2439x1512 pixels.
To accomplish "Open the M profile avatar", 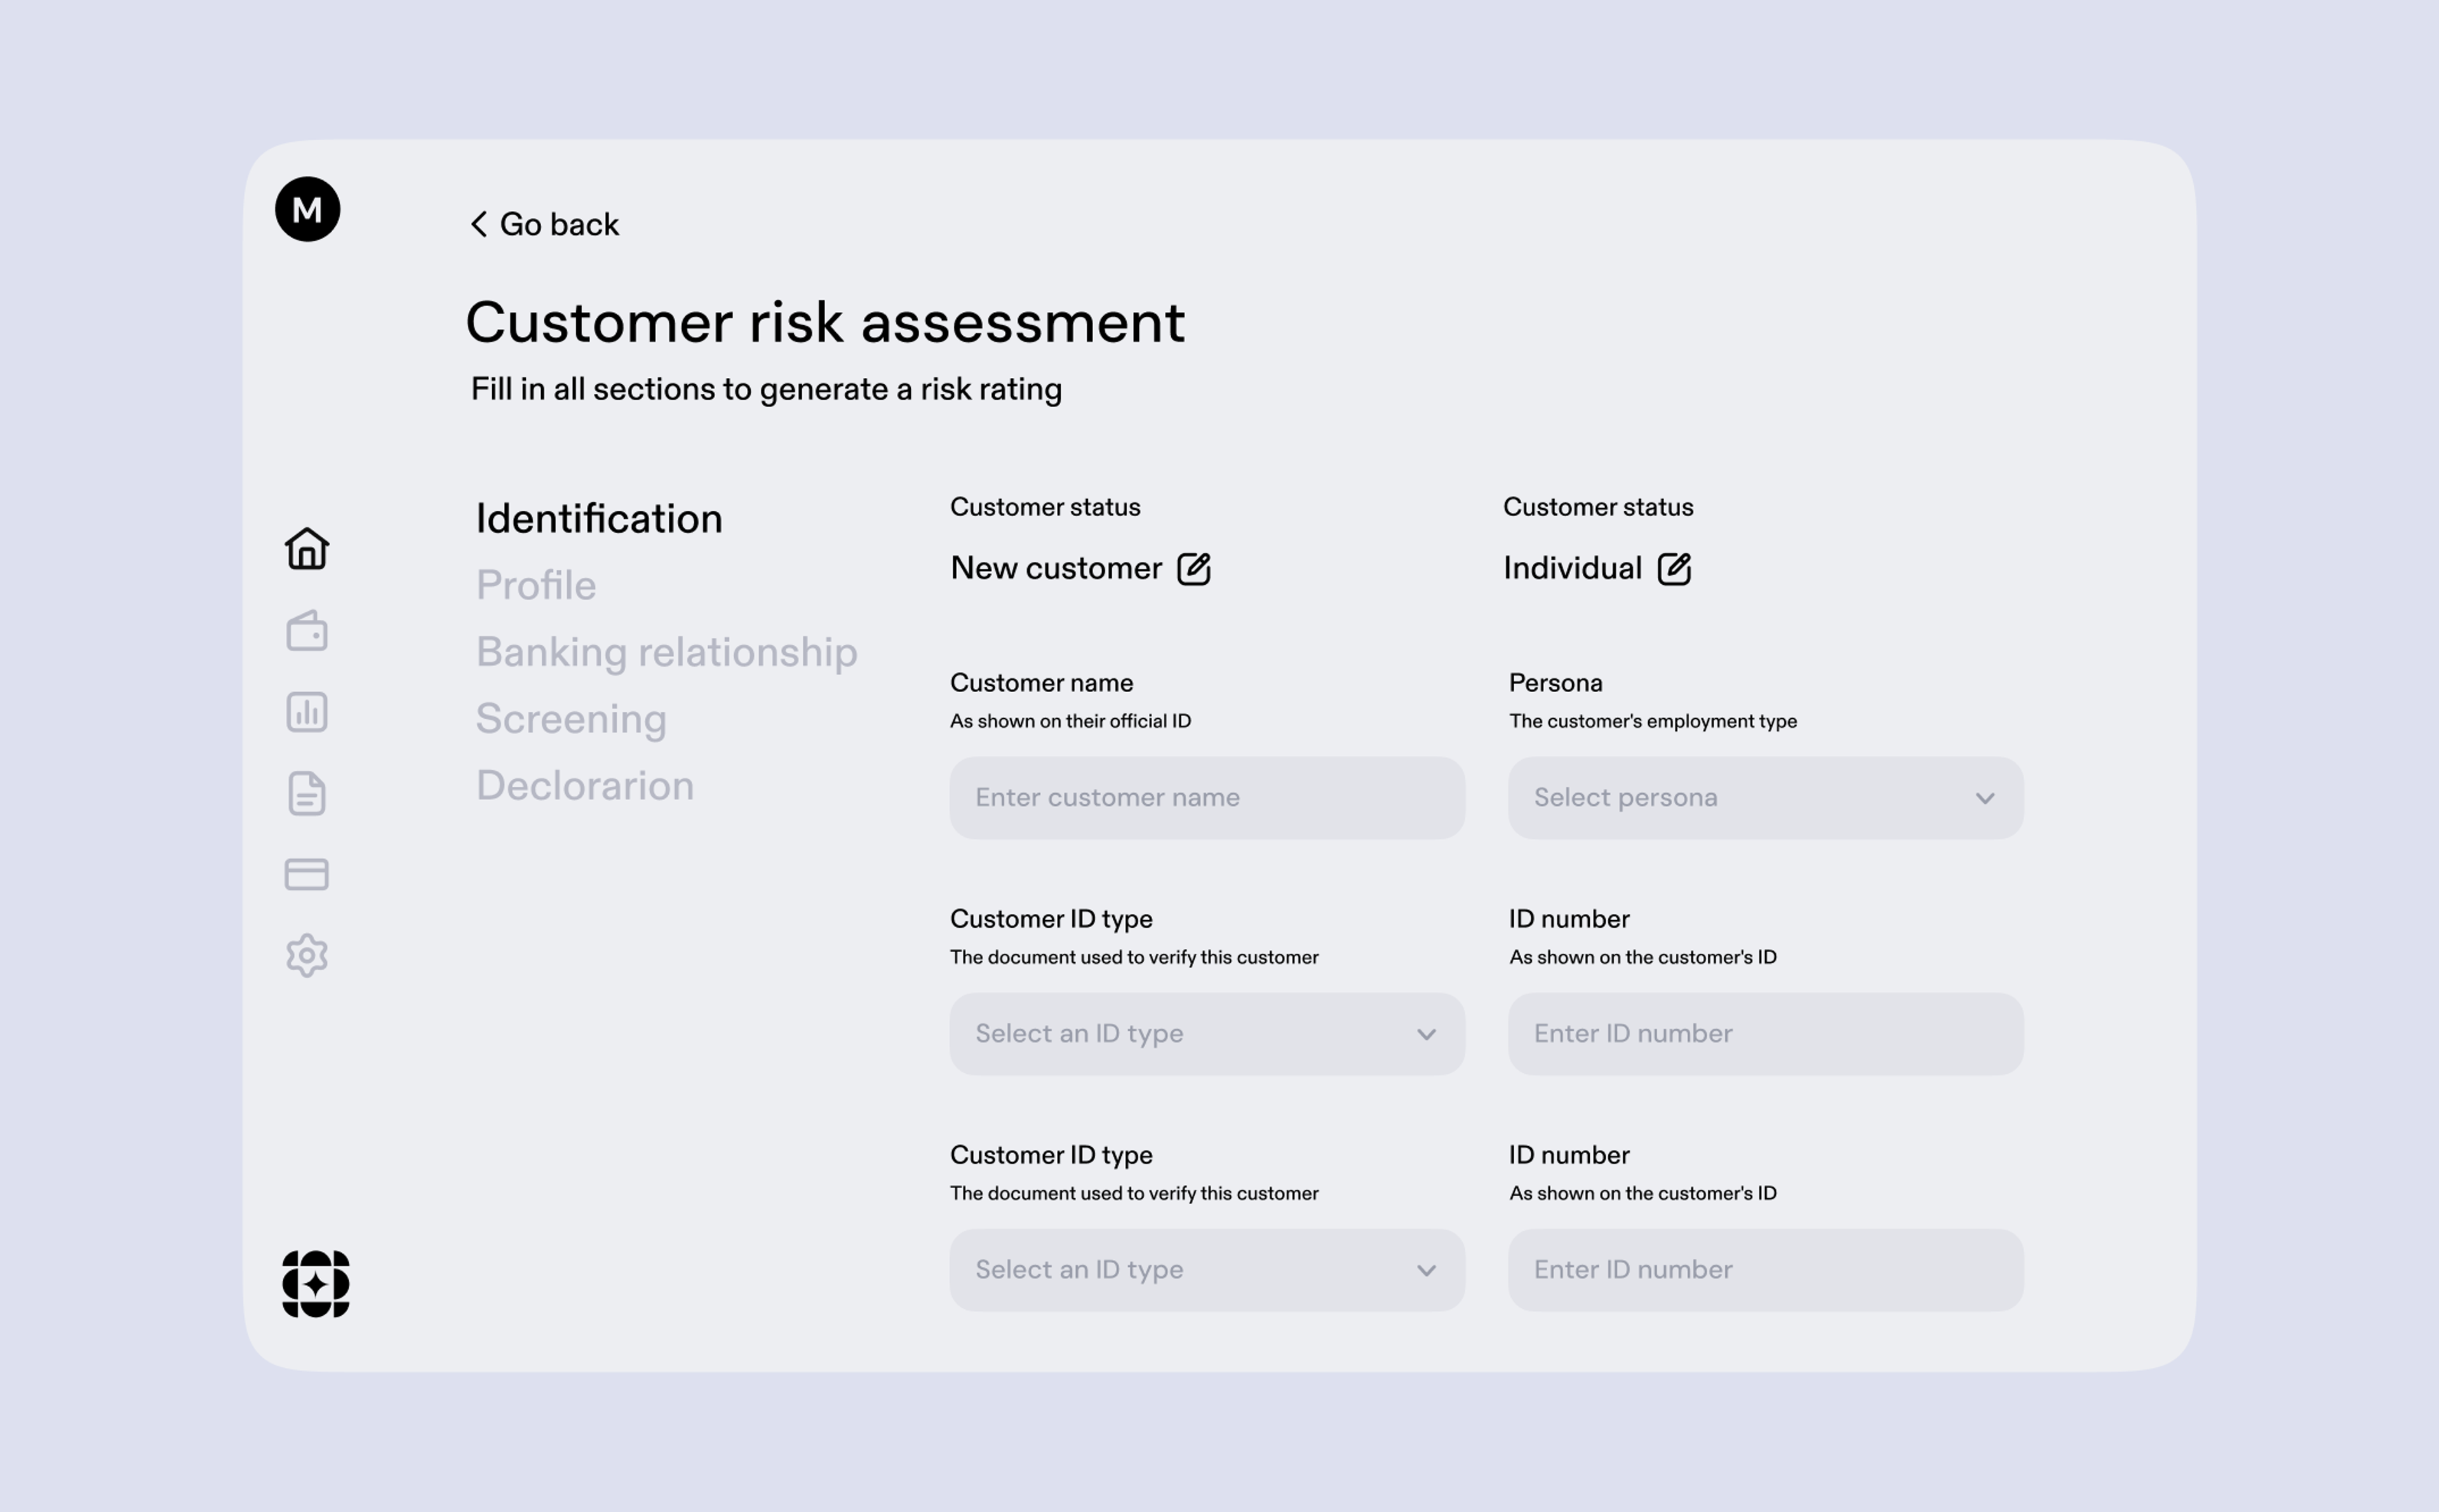I will (x=307, y=209).
